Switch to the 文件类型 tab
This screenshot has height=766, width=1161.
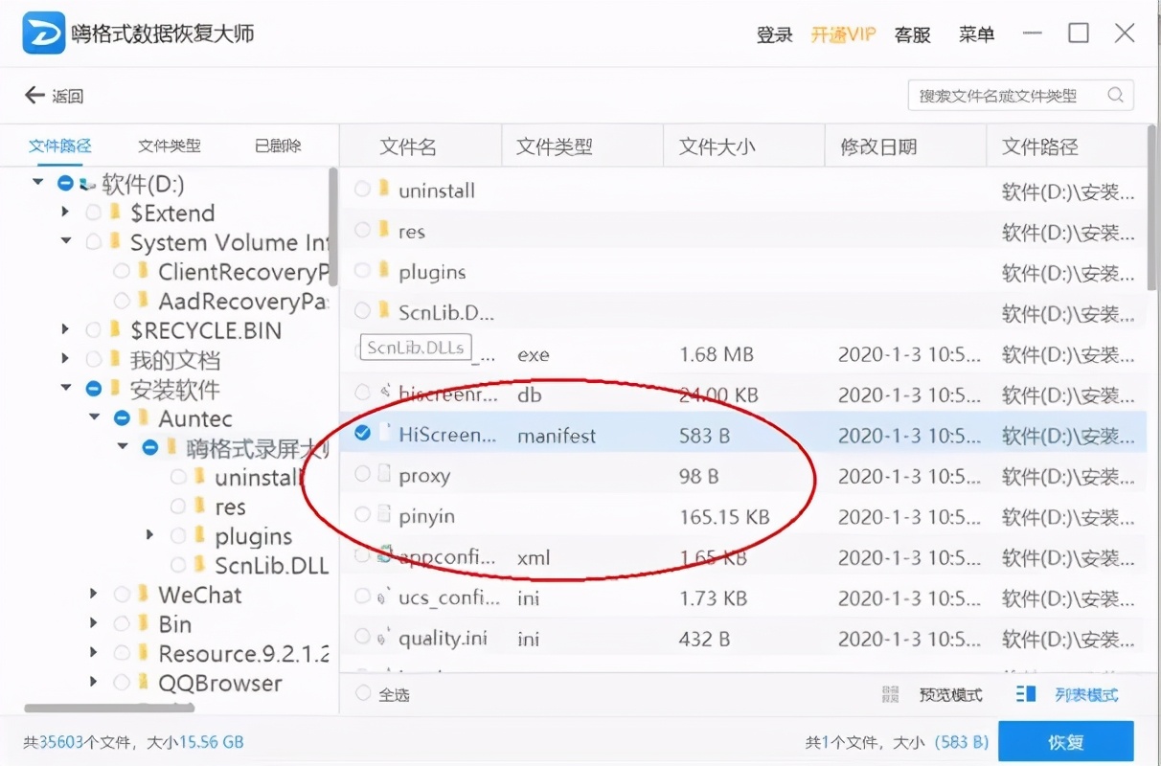pos(170,145)
